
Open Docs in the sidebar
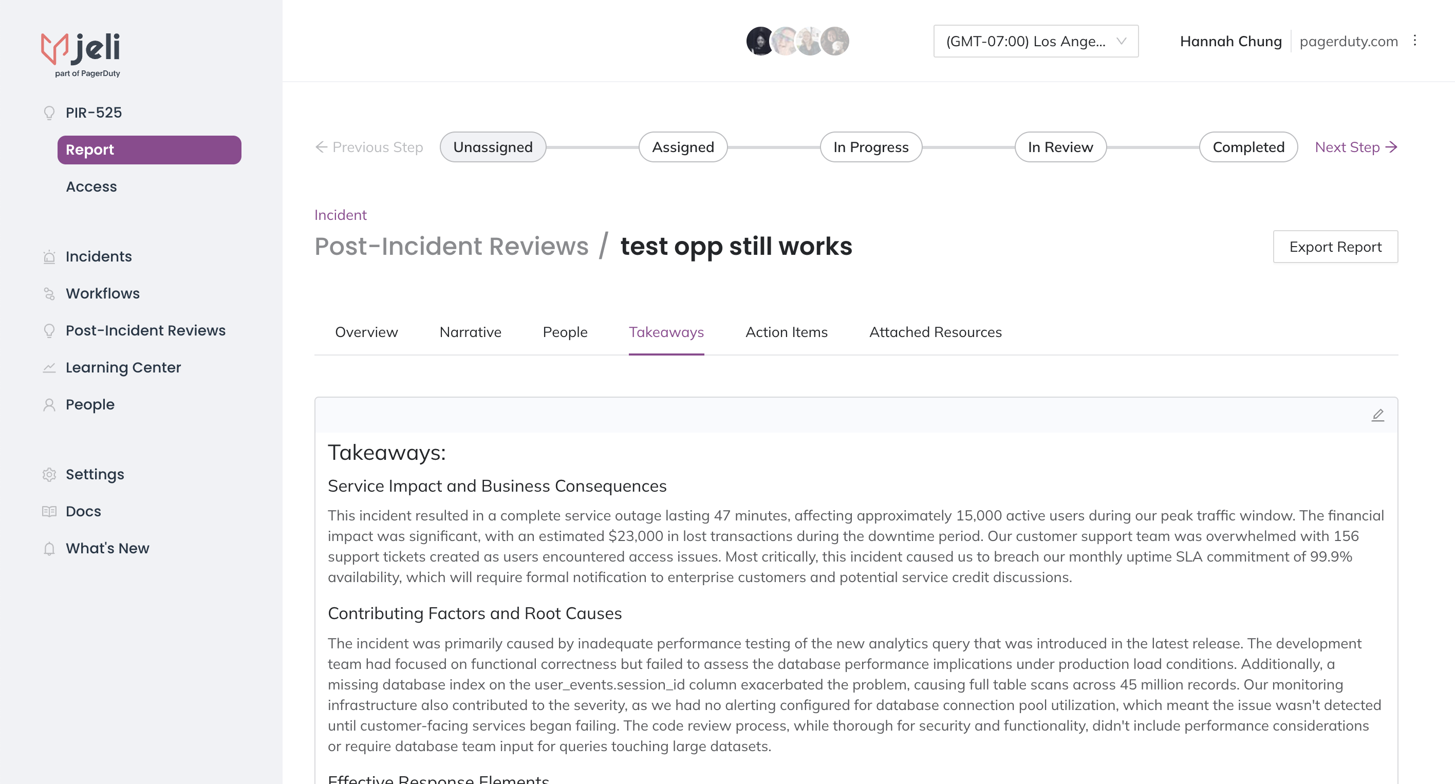84,511
